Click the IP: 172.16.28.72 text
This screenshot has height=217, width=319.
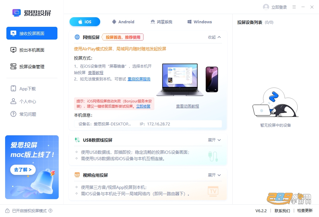coord(155,124)
